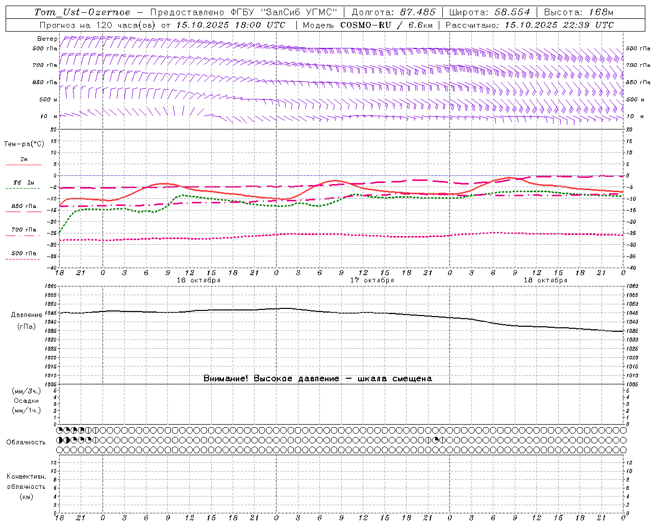
Task: Click the Td 2м legend entry
Action: click(23, 182)
